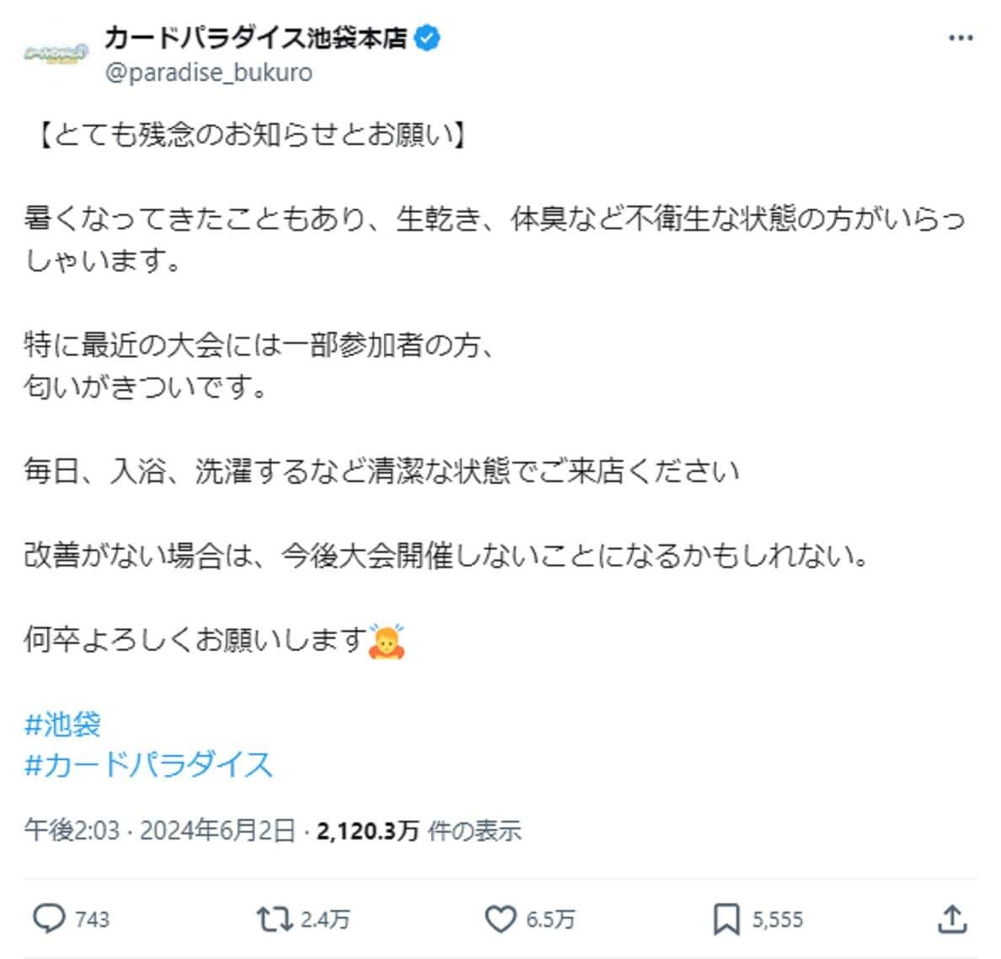Click the blue verified badge
This screenshot has width=1001, height=959.
tap(428, 39)
